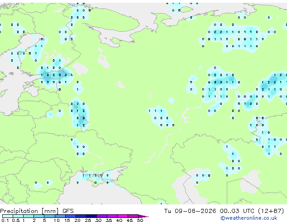This screenshot has width=287, height=222.
Task: Click the '0.1' legend scale label
Action: coord(5,220)
